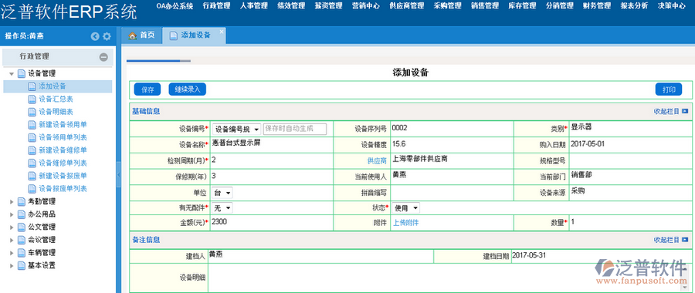Collapse the 设备管理 tree node
This screenshot has height=293, width=695.
tap(12, 74)
